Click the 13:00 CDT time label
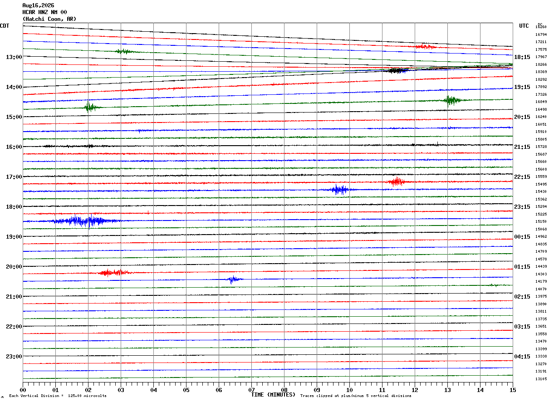Viewport: 549px width, 402px height. (x=14, y=57)
